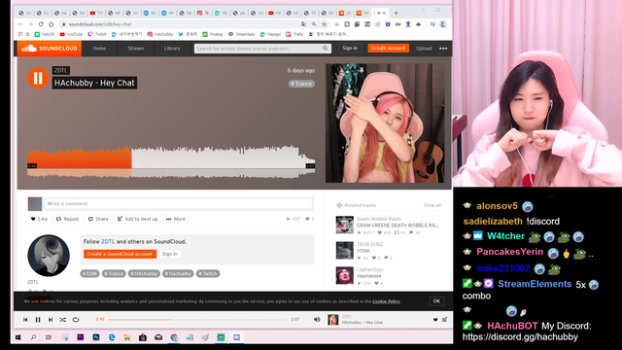Open the NAVER bookmark
The image size is (622, 350).
click(x=45, y=34)
